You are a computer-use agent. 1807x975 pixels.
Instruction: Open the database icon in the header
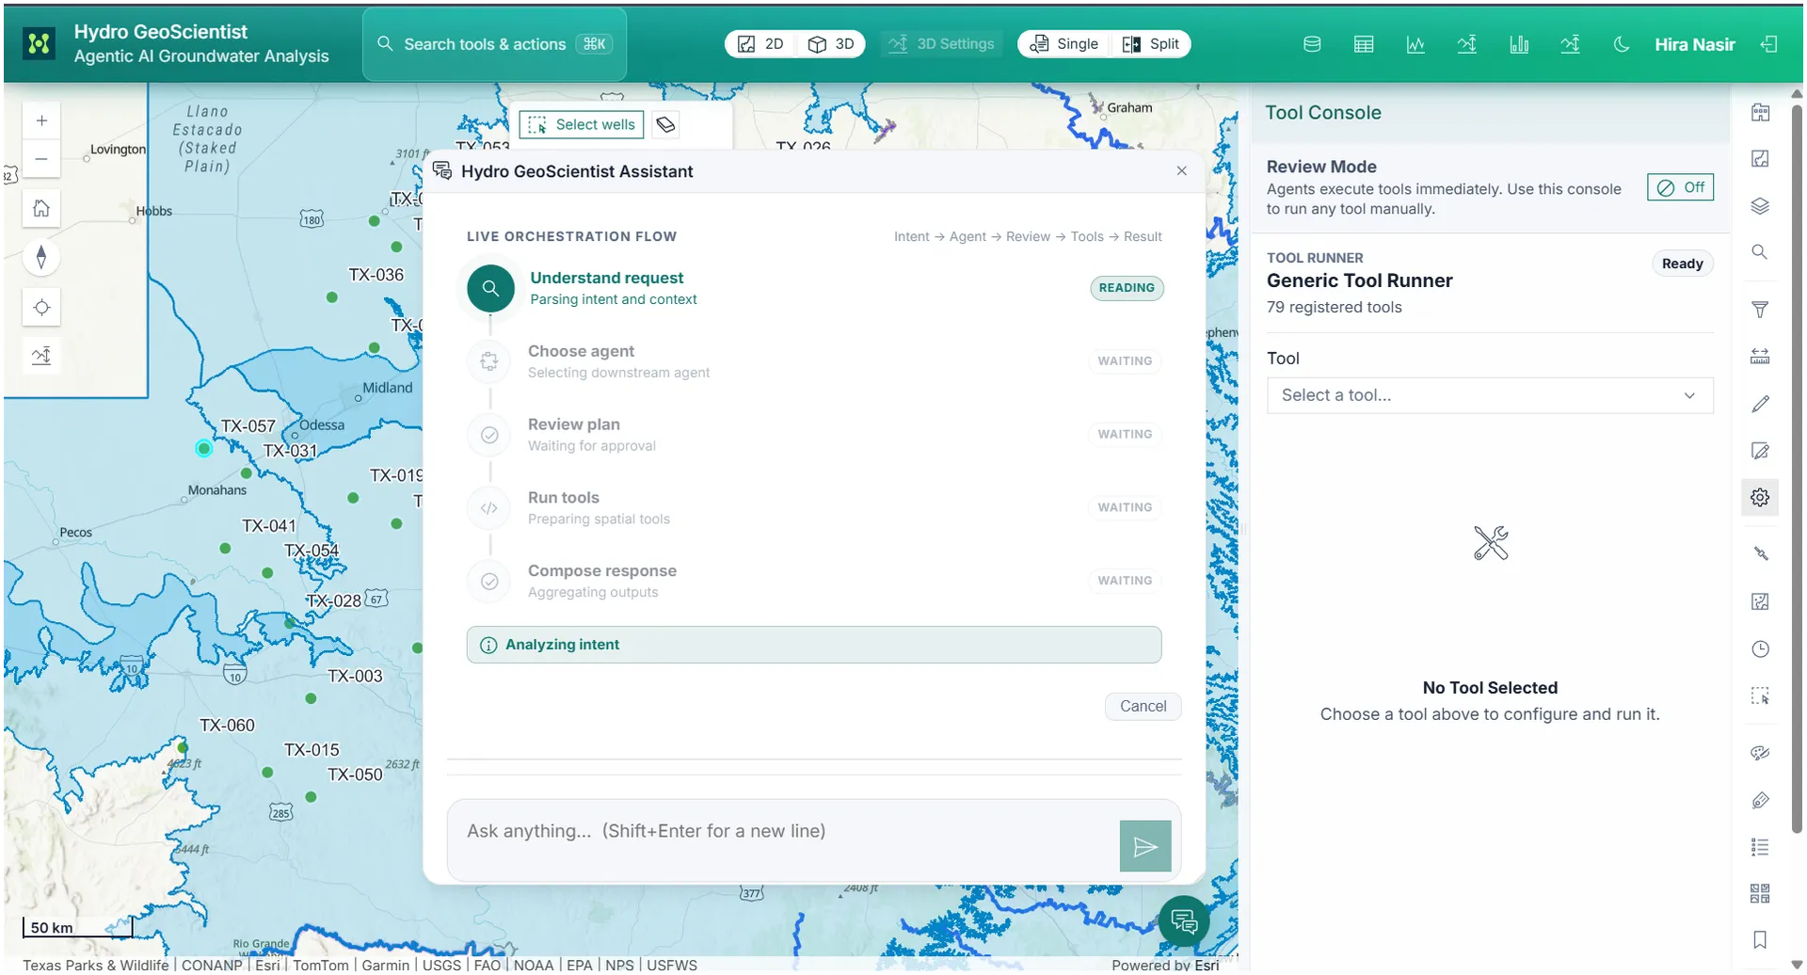tap(1312, 44)
